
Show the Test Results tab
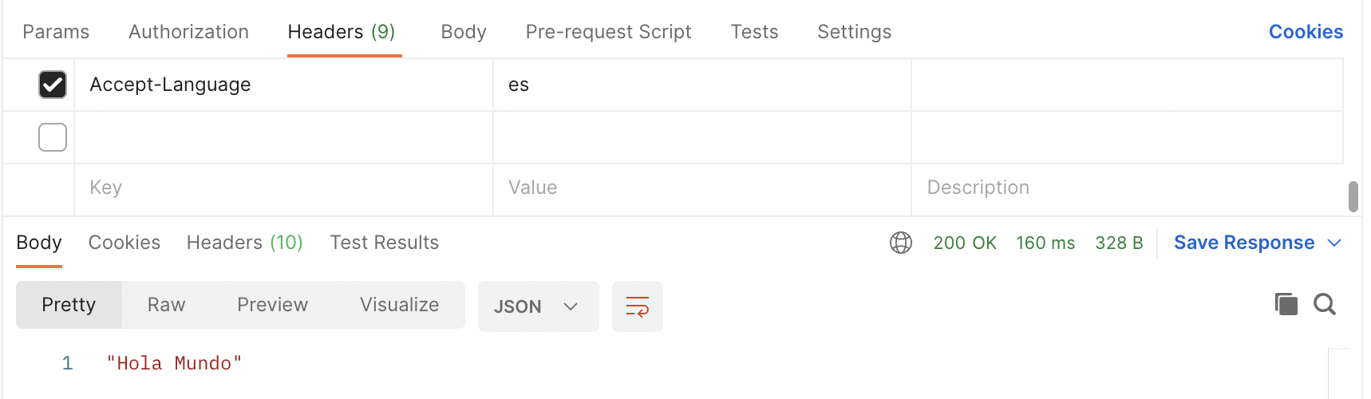point(384,243)
